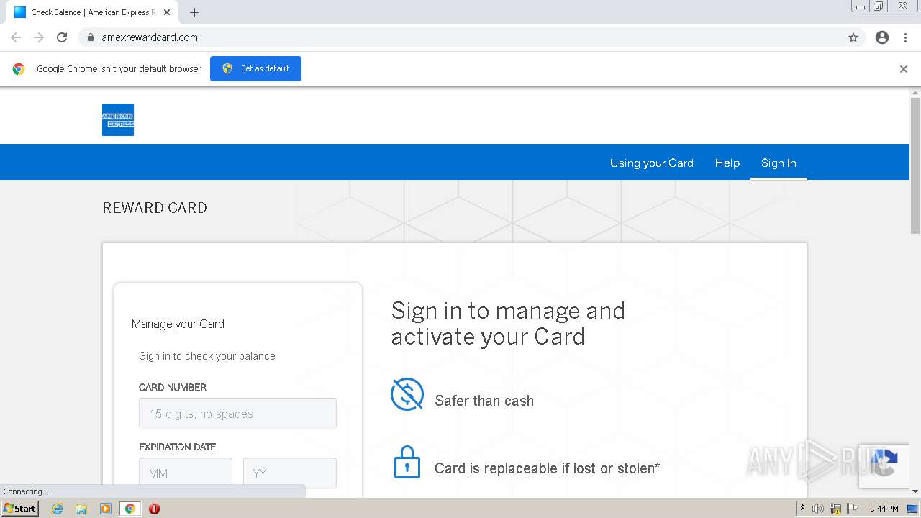The height and width of the screenshot is (518, 921).
Task: Click Card is replaceable if lost text
Action: (547, 468)
